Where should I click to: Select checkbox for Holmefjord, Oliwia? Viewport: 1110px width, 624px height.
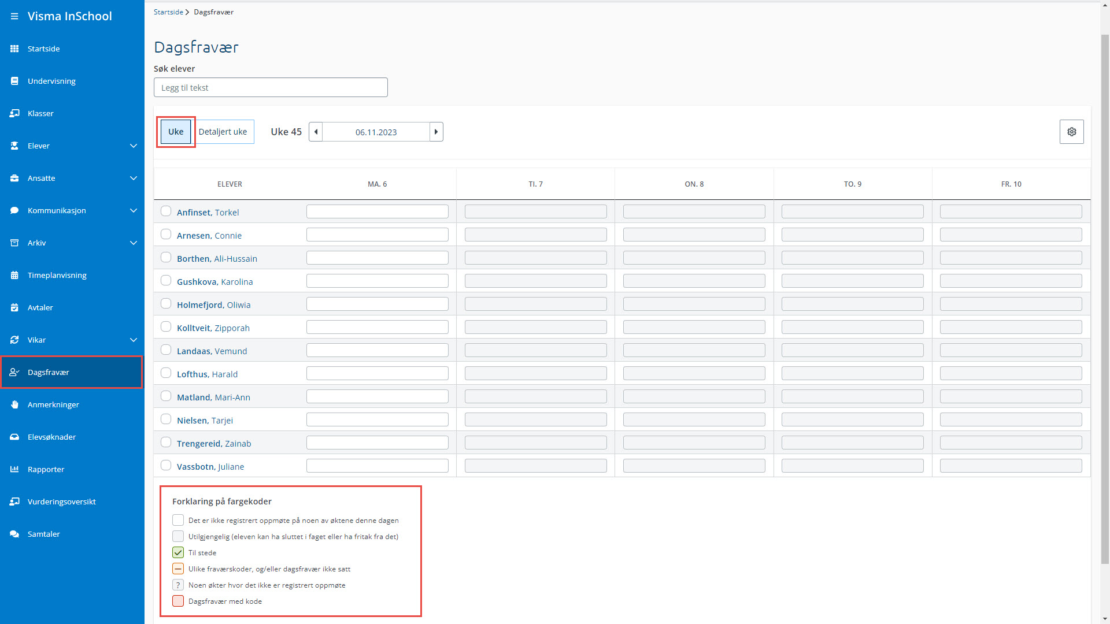click(x=166, y=304)
